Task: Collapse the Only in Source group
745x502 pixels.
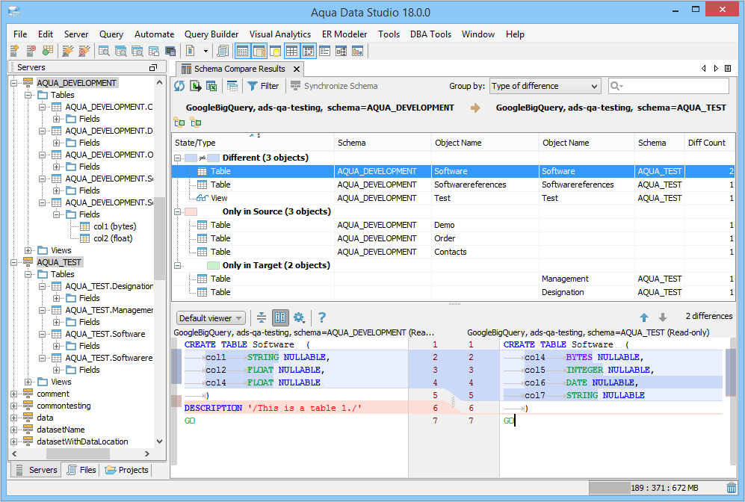Action: pos(178,212)
